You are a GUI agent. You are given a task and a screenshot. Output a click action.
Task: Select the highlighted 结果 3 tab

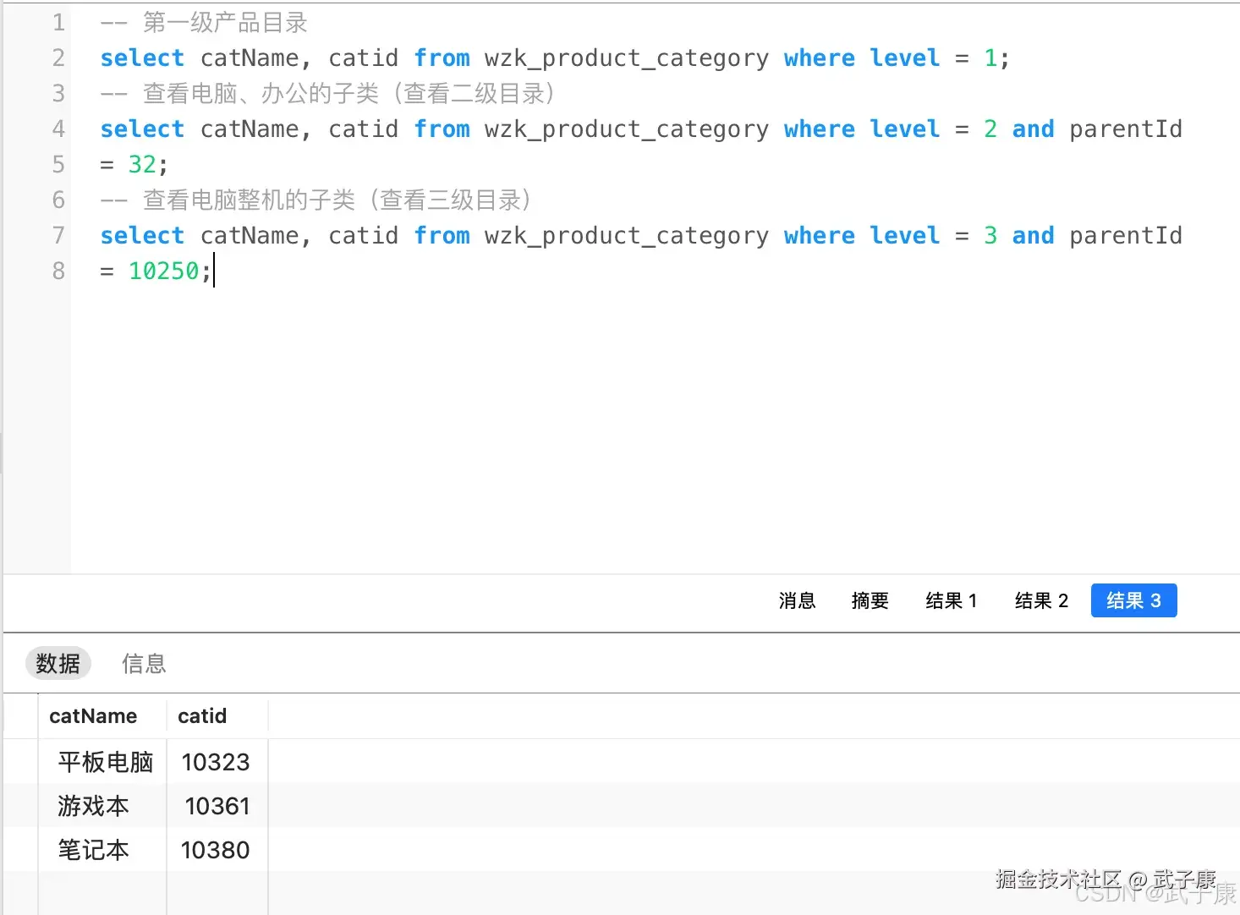[x=1133, y=600]
